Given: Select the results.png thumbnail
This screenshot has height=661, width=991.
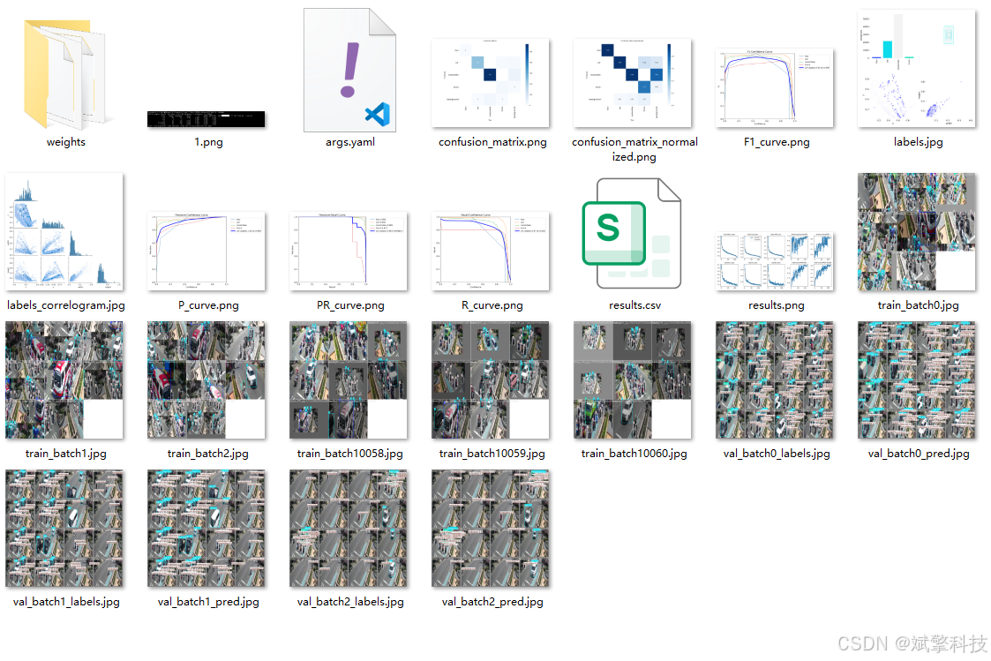Looking at the screenshot, I should pos(774,261).
